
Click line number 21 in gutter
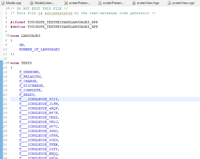pyautogui.click(x=5, y=99)
